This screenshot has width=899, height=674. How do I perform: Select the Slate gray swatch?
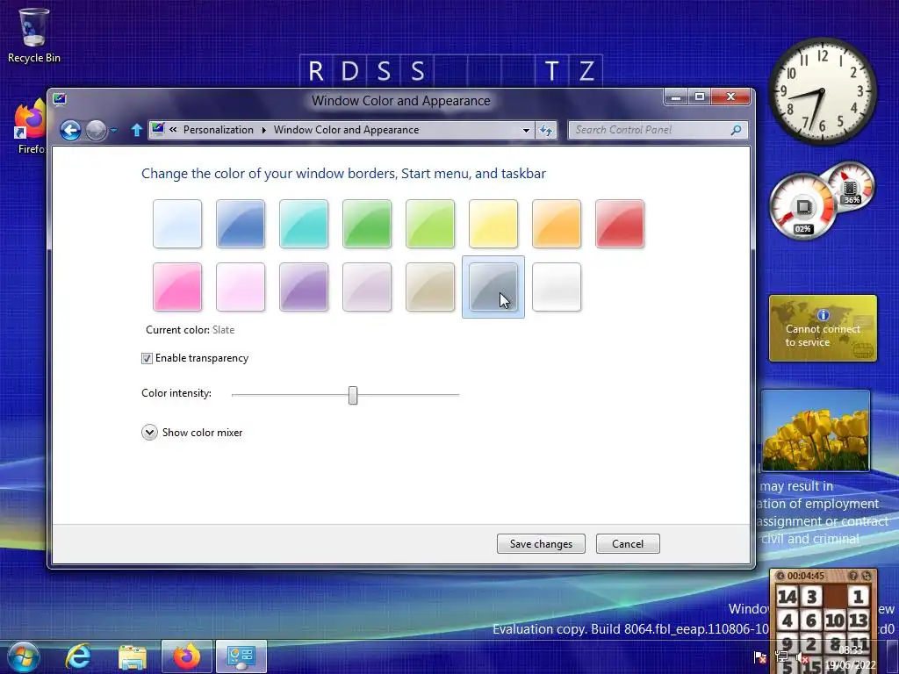493,287
